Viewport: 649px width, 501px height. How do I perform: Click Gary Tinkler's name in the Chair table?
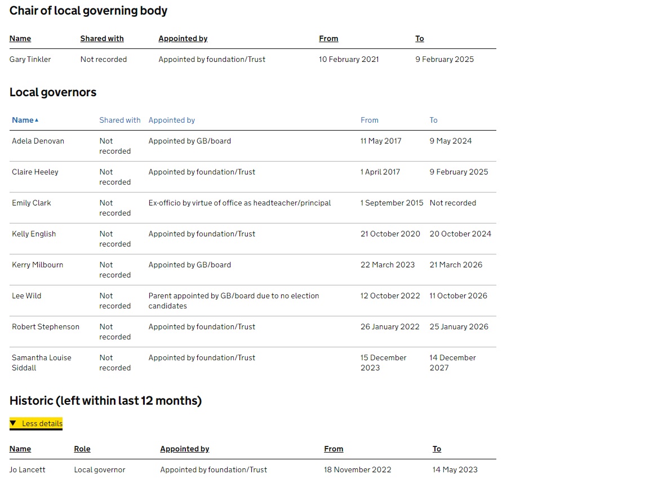click(30, 59)
